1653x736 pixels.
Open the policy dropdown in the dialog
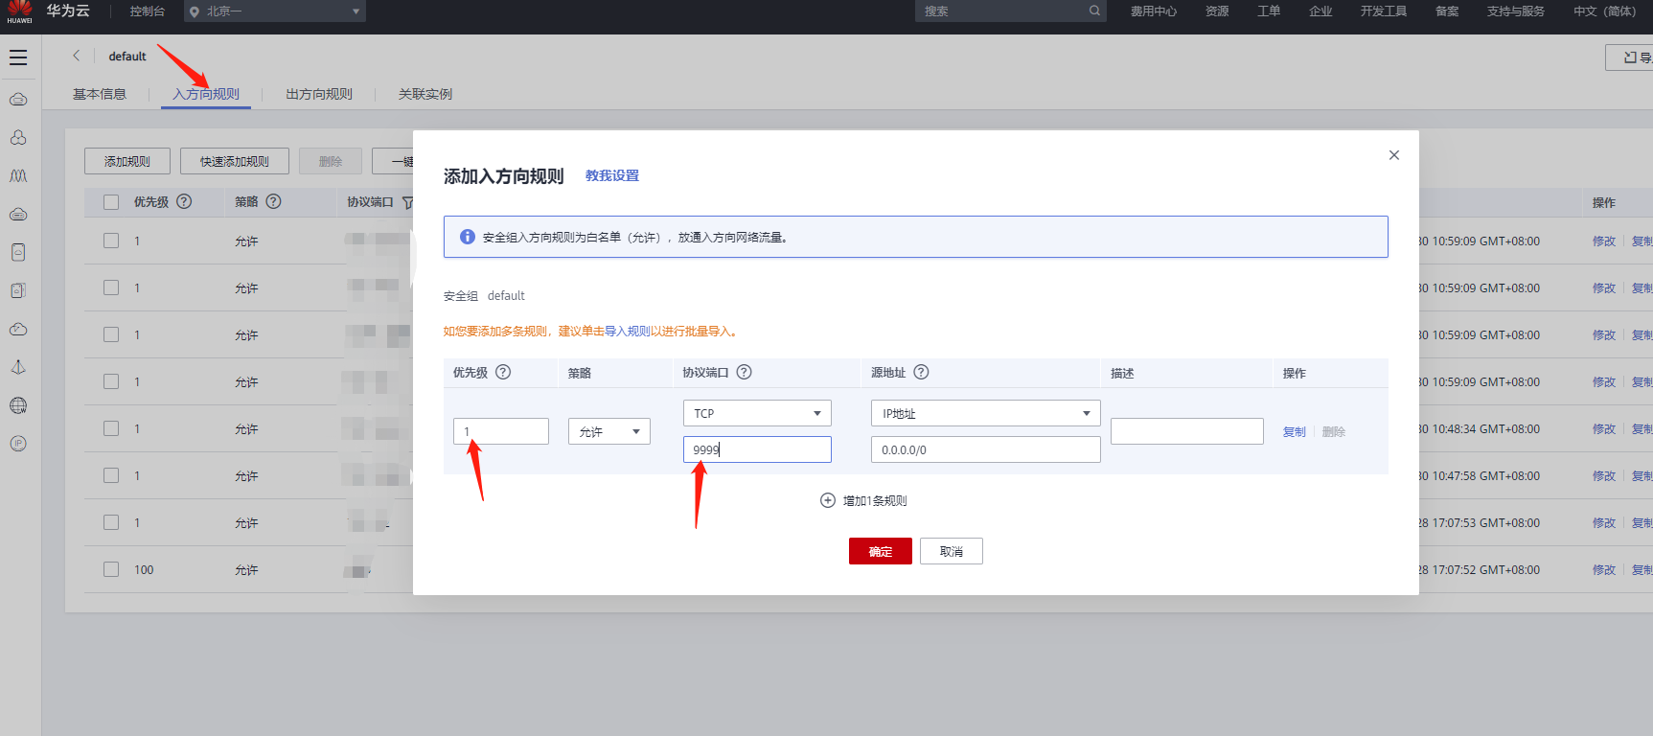click(609, 431)
